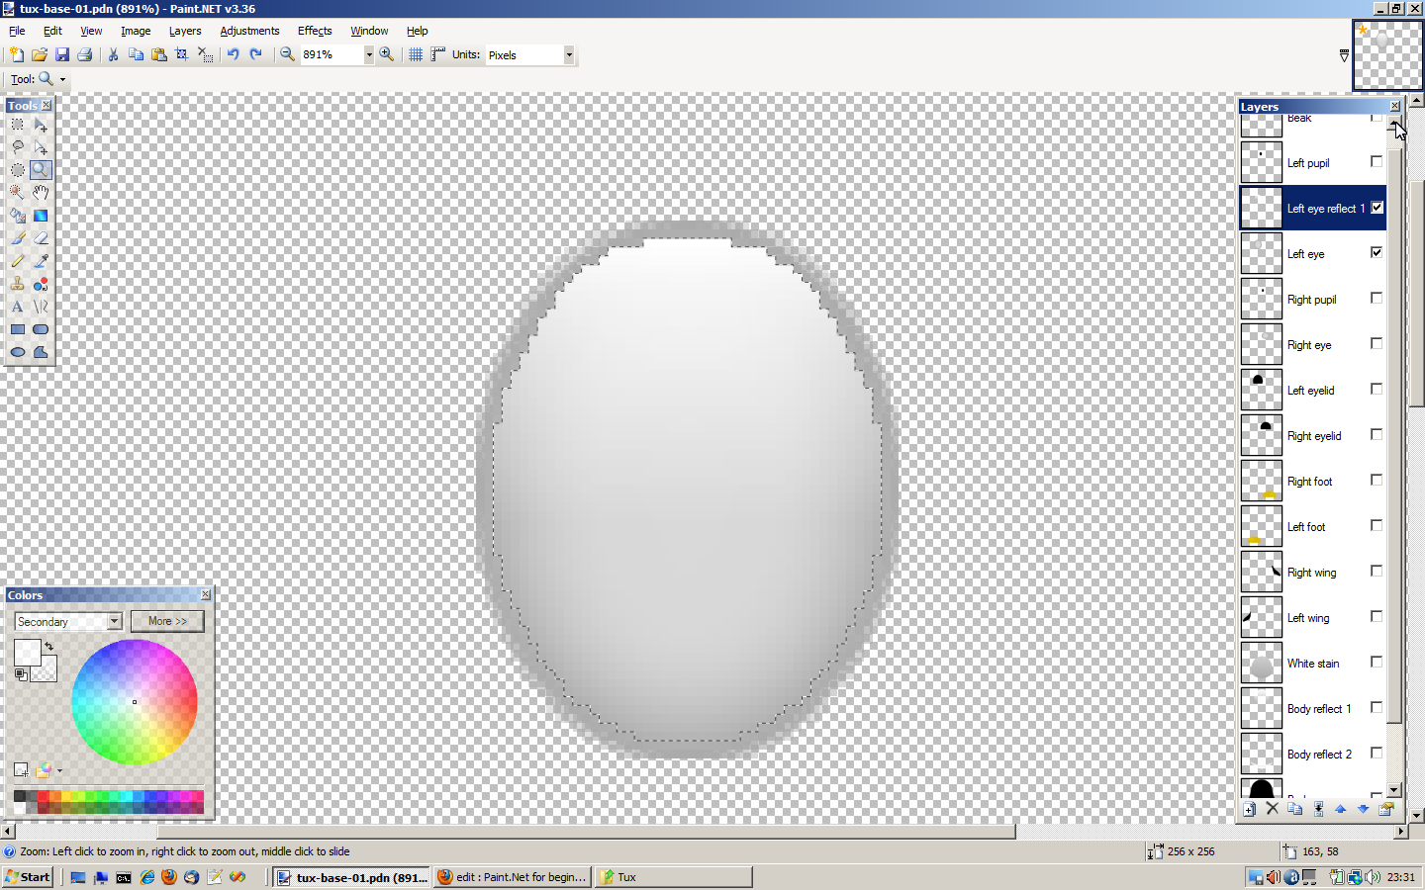Click the Crop to Selection toolbar icon
1425x890 pixels.
[x=182, y=54]
